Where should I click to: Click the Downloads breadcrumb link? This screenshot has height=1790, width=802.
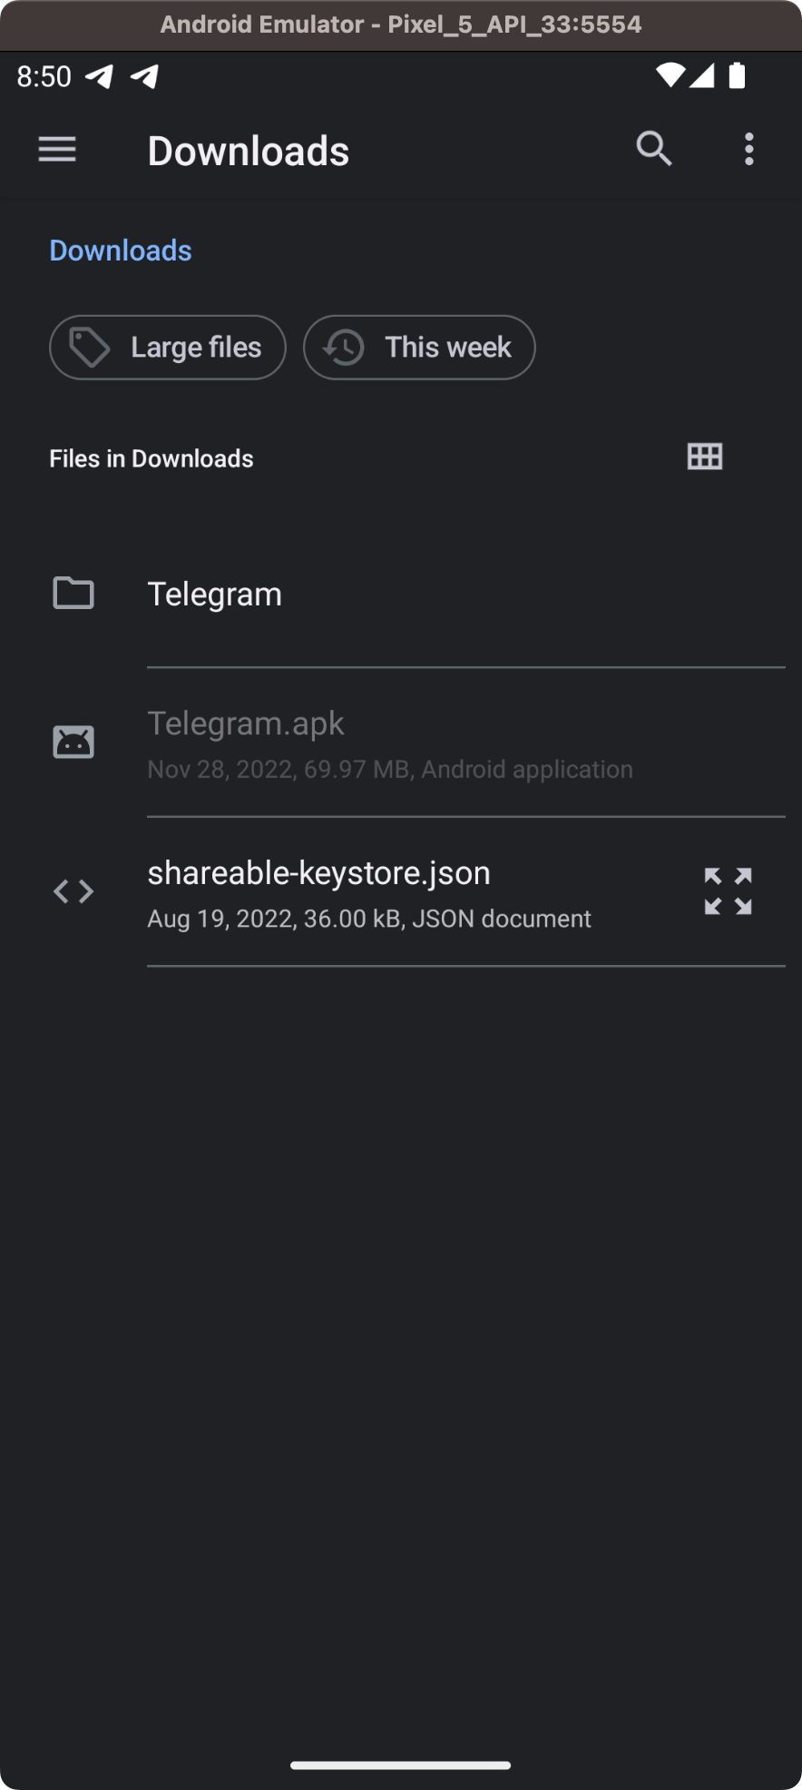pos(121,251)
